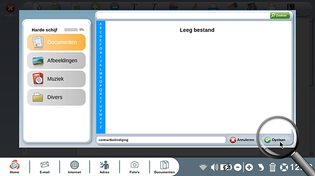
Task: Open the Muziek folder
Action: (x=56, y=79)
